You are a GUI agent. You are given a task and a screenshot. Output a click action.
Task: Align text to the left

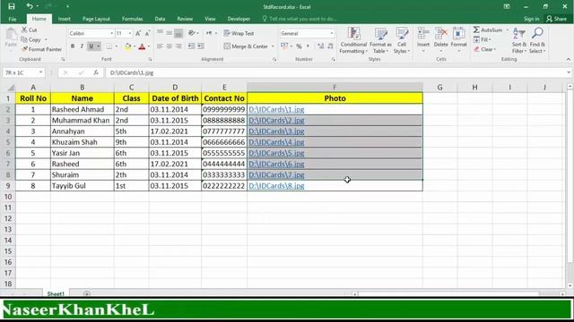click(160, 47)
